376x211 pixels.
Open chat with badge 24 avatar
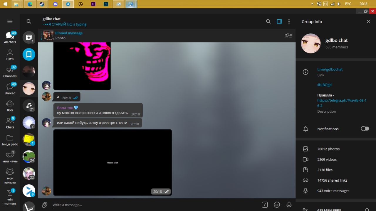point(29,157)
